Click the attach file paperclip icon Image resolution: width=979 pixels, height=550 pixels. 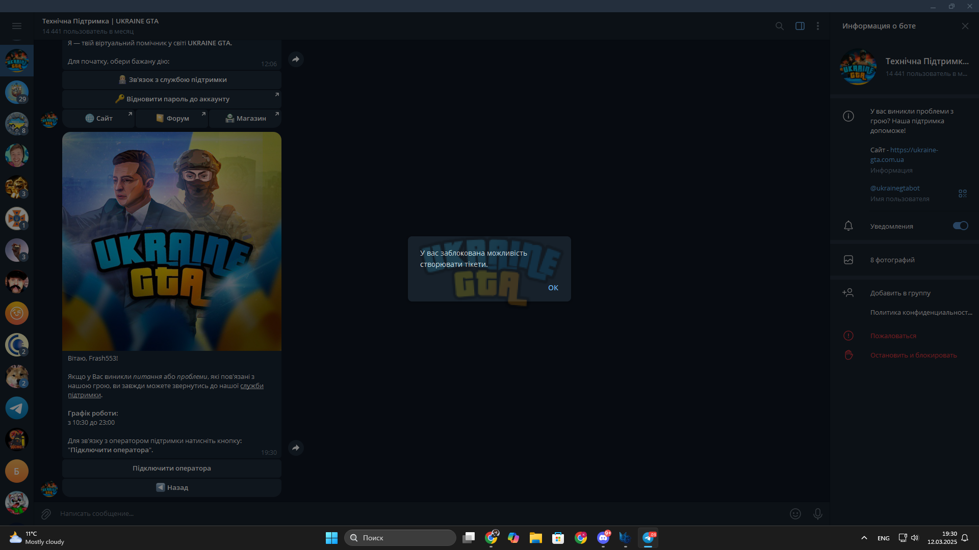point(46,514)
